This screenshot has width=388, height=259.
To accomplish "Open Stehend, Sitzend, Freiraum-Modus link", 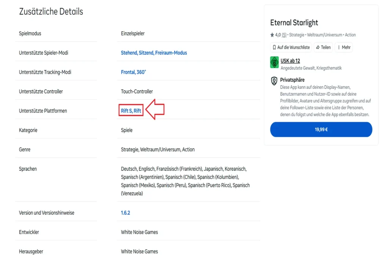I will point(154,53).
